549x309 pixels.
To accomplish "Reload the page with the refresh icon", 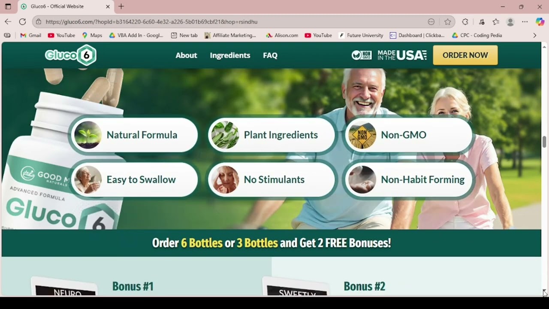I will pos(23,21).
